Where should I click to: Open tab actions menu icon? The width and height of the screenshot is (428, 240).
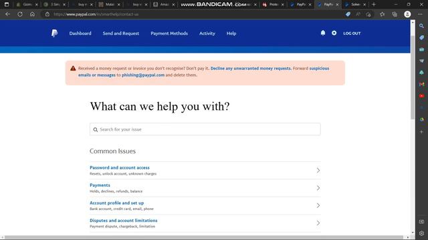pos(7,5)
